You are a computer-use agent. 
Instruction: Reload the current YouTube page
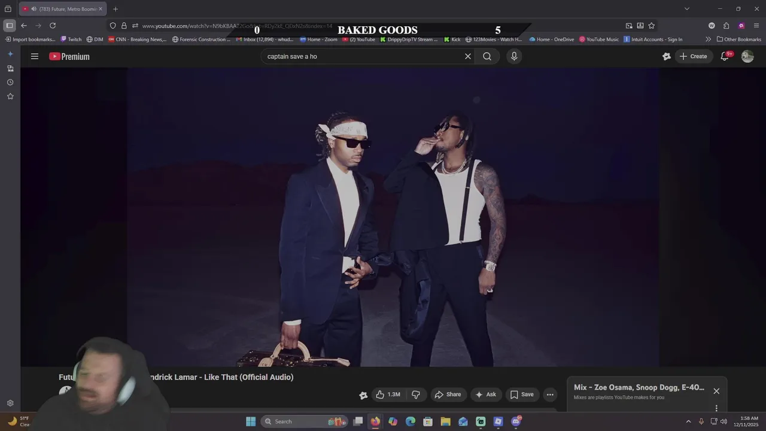coord(53,26)
